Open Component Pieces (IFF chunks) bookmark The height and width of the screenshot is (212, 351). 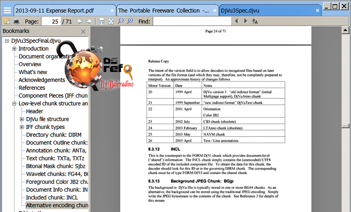pos(53,96)
